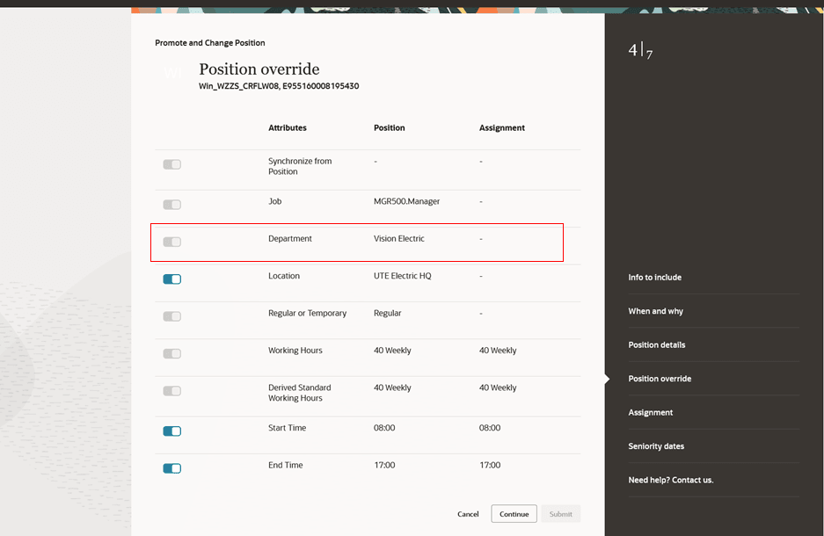The width and height of the screenshot is (824, 536).
Task: Open the Position details step
Action: (x=656, y=345)
